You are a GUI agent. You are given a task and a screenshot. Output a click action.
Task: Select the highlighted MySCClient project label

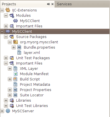point(22,32)
